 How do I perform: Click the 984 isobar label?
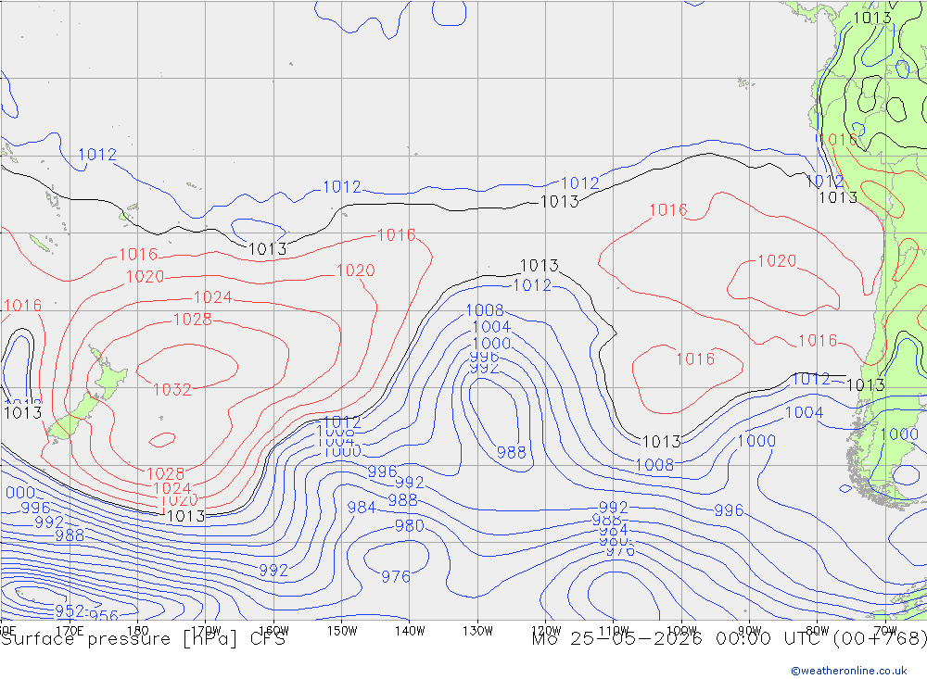point(362,508)
